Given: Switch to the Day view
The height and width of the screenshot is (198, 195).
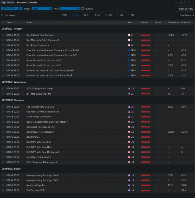Looking at the screenshot, I should tap(3, 3).
